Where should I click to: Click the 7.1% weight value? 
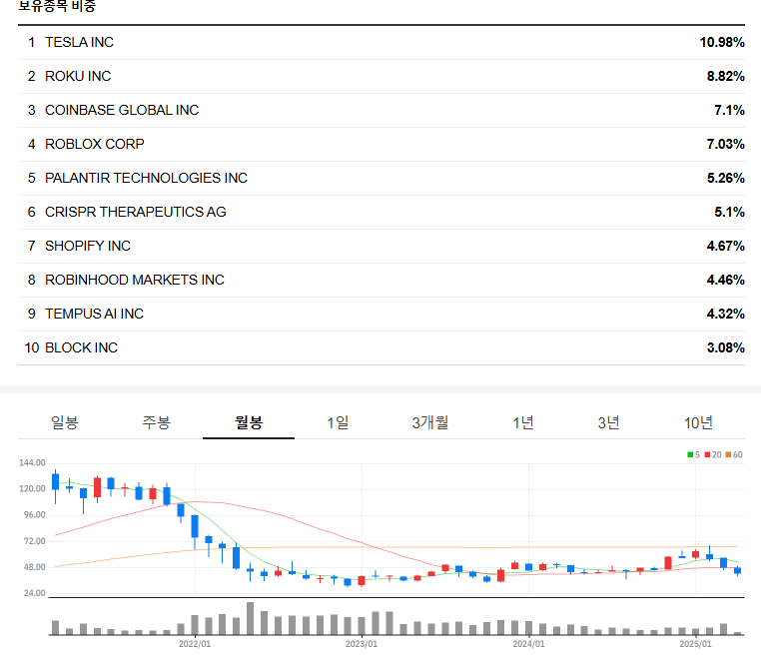pos(729,110)
